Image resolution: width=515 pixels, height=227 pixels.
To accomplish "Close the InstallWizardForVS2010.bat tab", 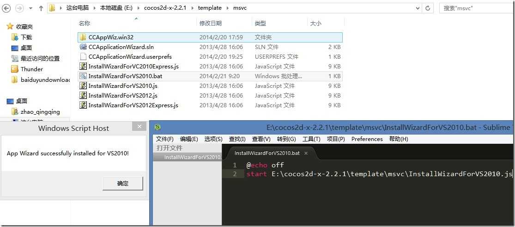I will pyautogui.click(x=306, y=153).
